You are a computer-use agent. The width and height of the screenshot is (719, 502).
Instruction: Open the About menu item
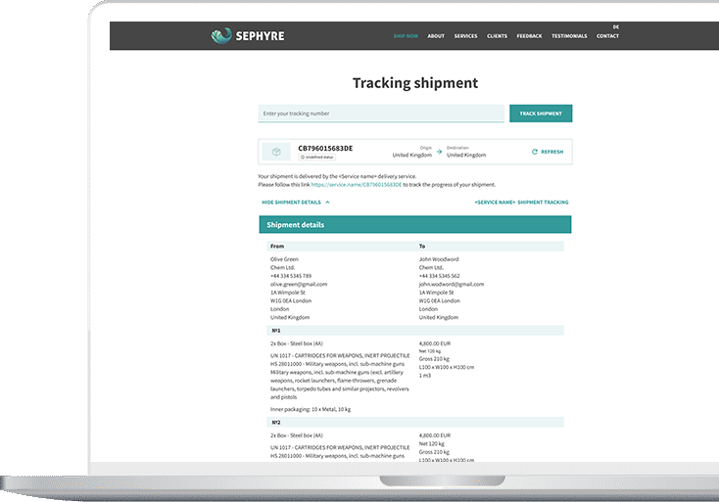point(436,36)
